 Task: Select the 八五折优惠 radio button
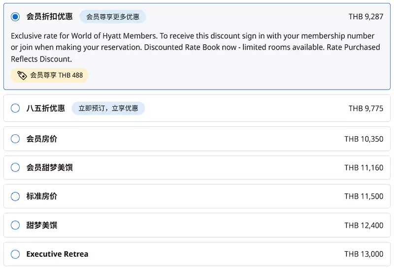15,108
